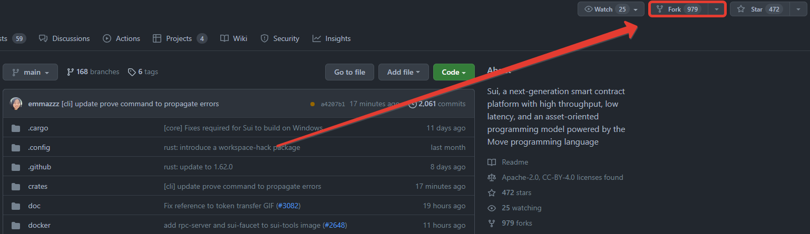This screenshot has width=810, height=234.
Task: Open the green Code dropdown
Action: (x=454, y=72)
